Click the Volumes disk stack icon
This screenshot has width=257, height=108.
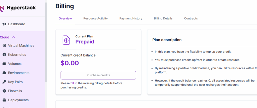4,64
